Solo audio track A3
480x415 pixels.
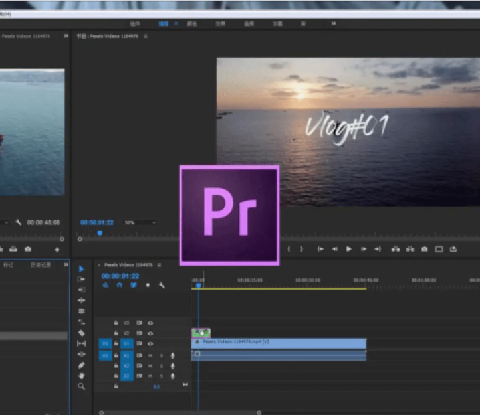click(162, 376)
